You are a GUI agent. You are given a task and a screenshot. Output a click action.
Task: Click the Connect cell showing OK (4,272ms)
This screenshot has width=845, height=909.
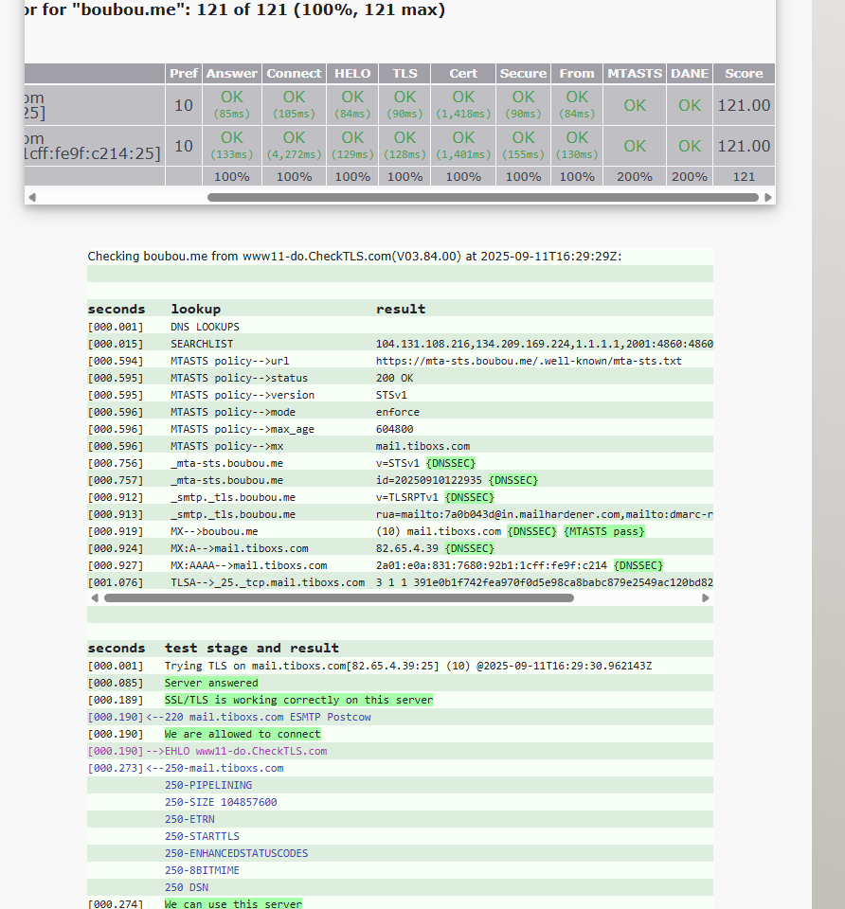[294, 146]
